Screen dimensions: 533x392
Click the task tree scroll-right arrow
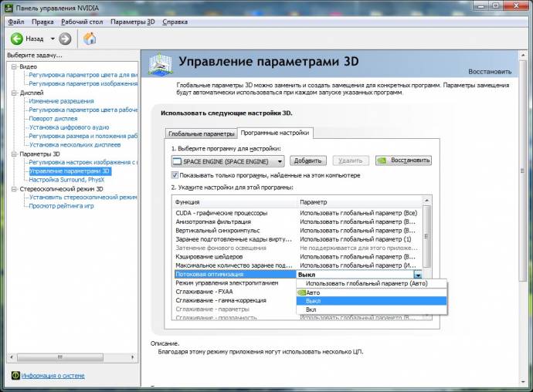(133, 357)
